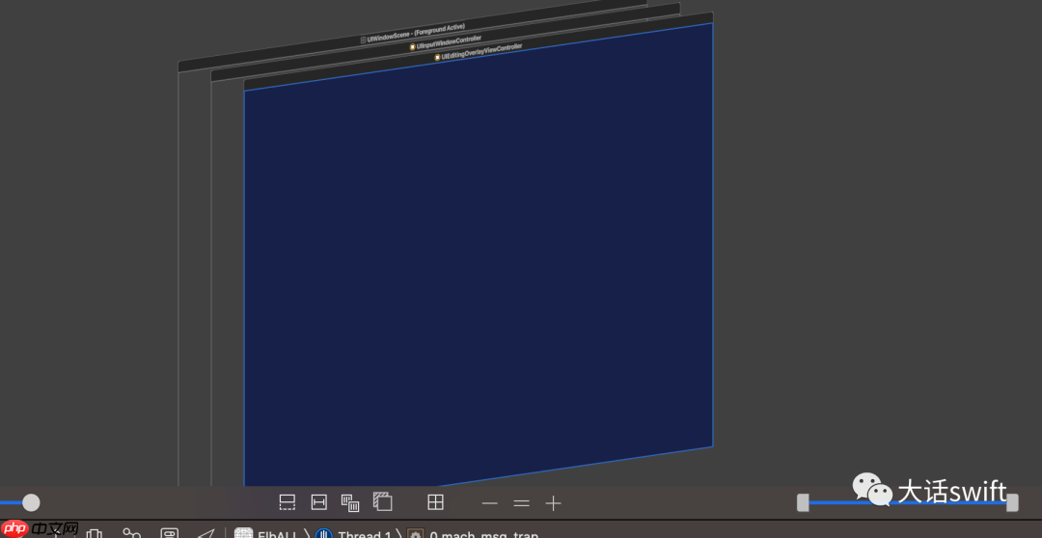Image resolution: width=1042 pixels, height=538 pixels.
Task: Zoom in with the plus icon
Action: 553,503
